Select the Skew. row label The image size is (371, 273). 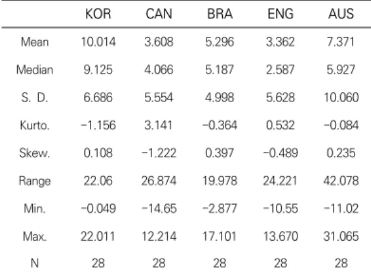[x=35, y=153]
